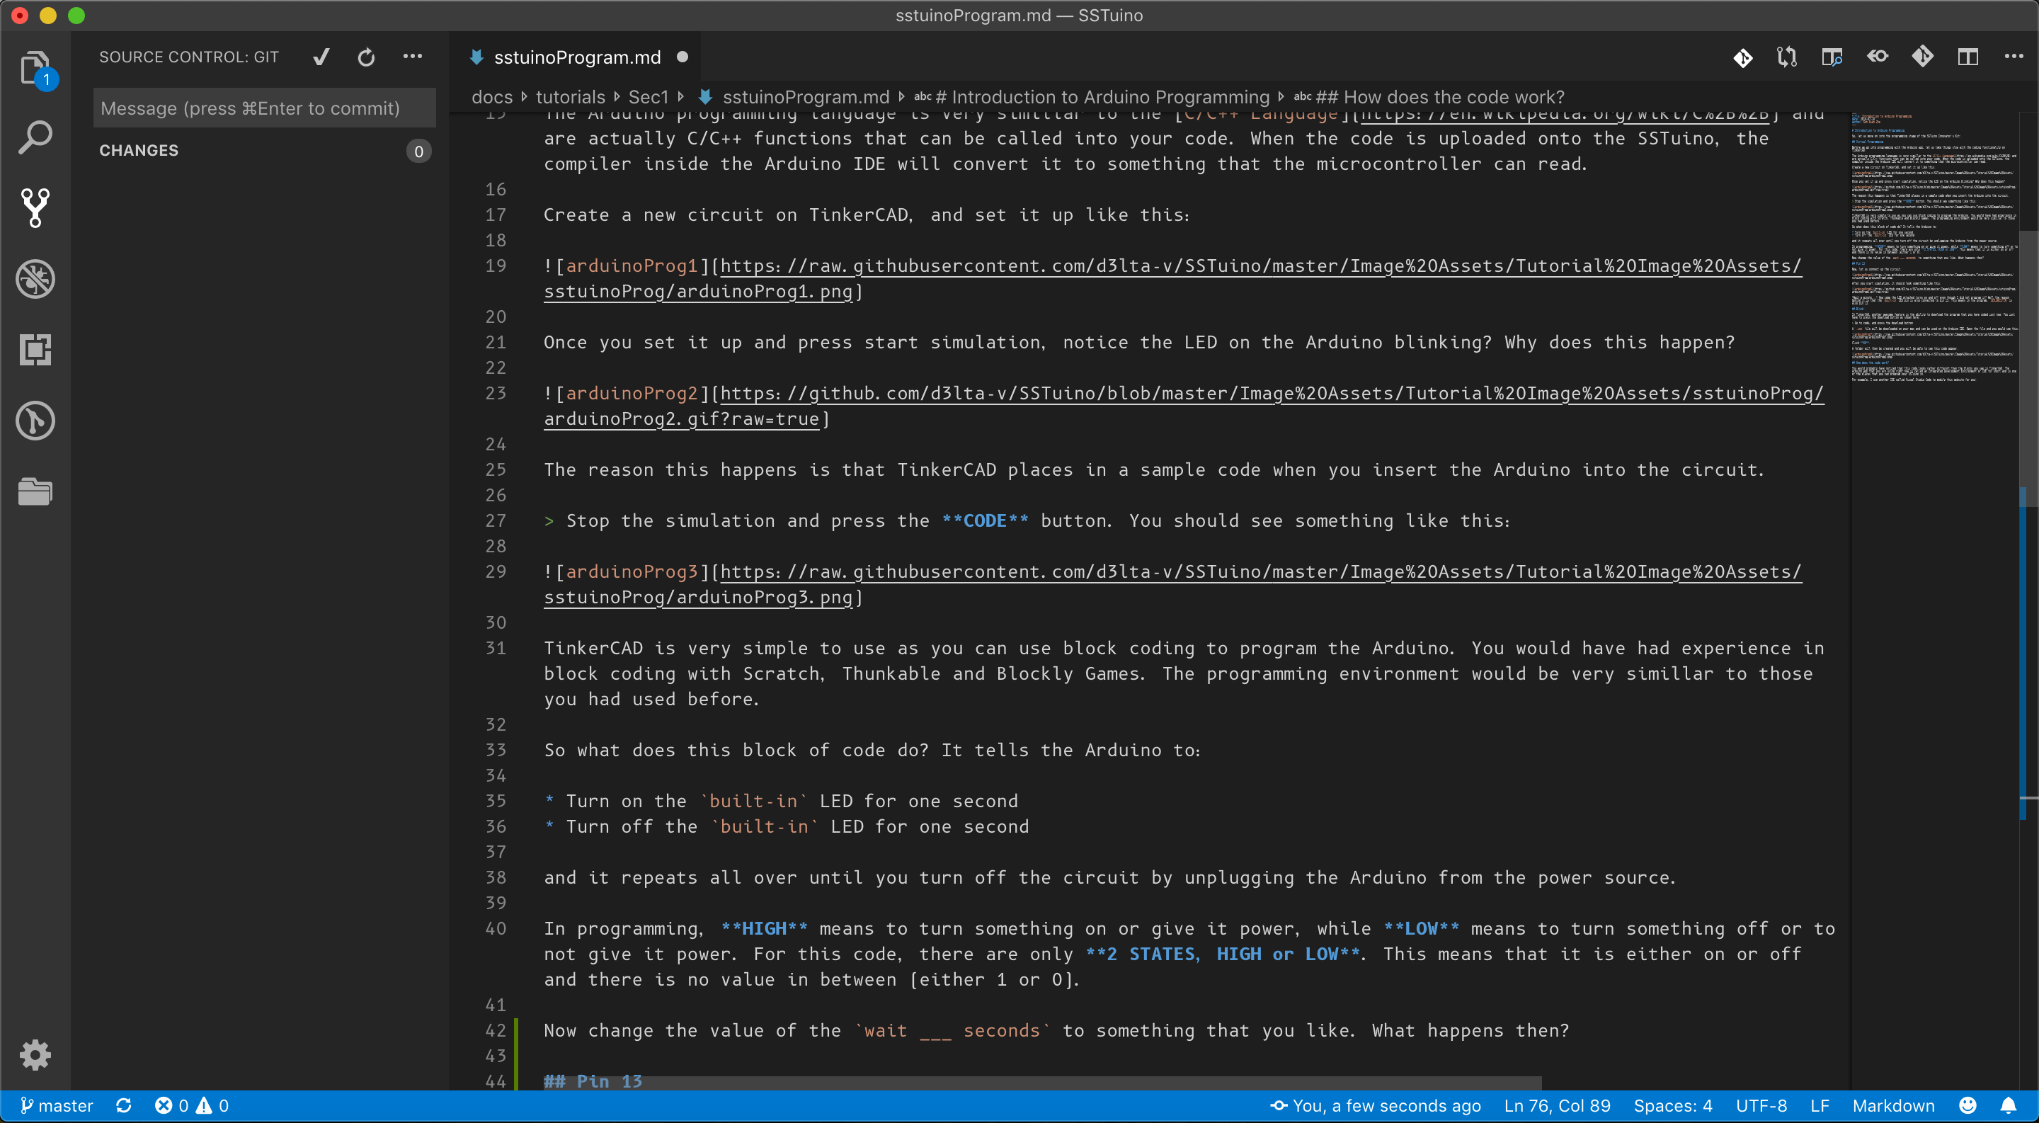2039x1123 pixels.
Task: Open the markdown preview to the side
Action: 1832,57
